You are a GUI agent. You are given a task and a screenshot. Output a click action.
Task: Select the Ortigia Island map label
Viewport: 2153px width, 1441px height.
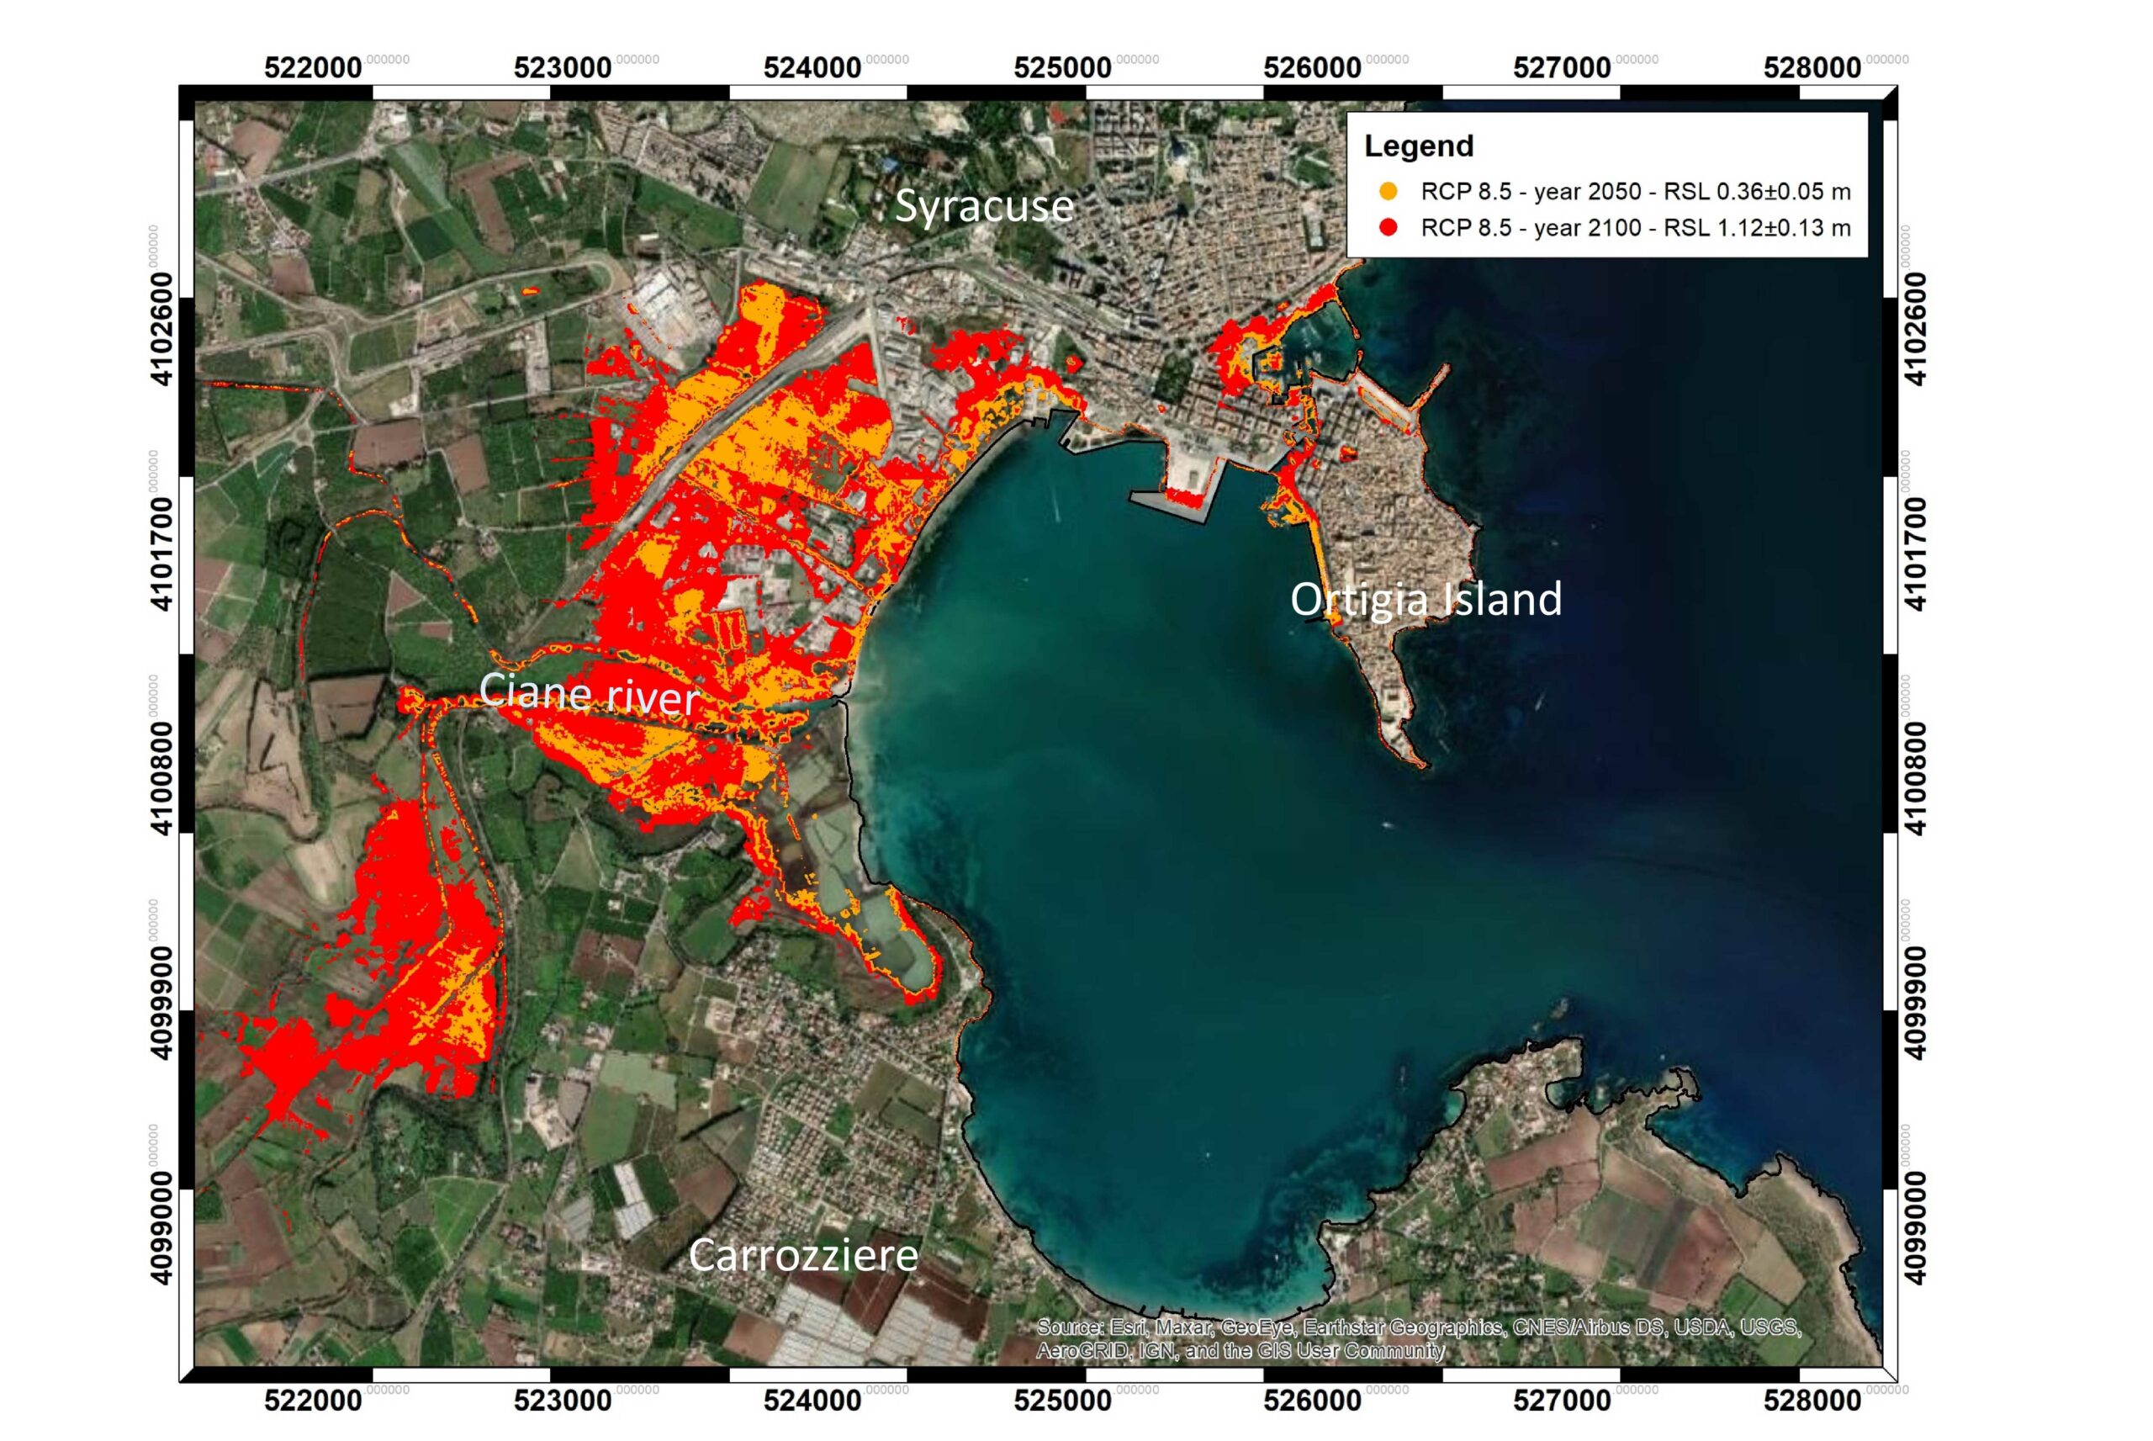click(x=1426, y=601)
